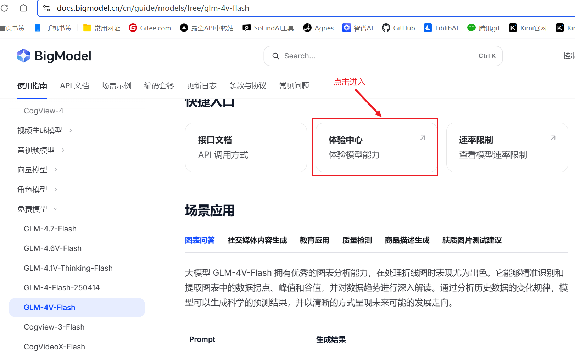Open CogVideoX-Flash in sidebar
The height and width of the screenshot is (354, 575).
point(54,347)
